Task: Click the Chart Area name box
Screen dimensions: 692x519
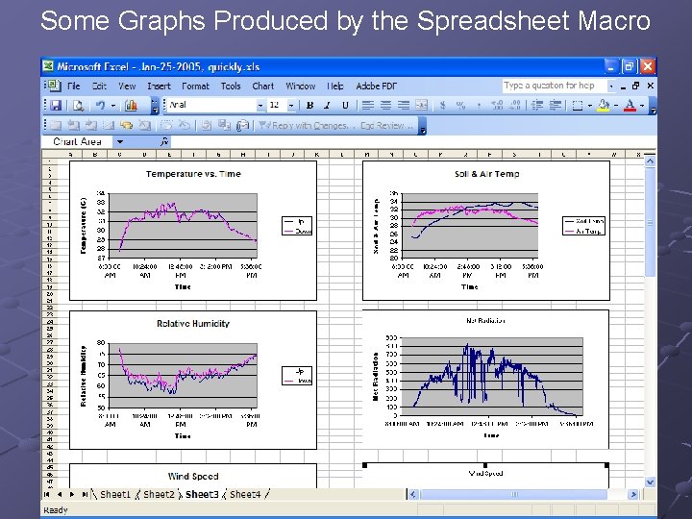Action: point(77,141)
